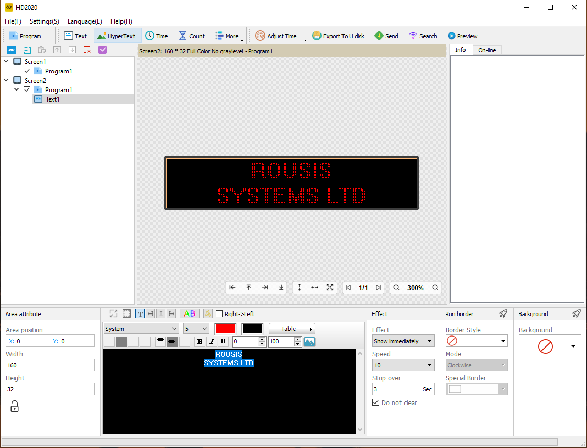Fill area to full screen icon
The image size is (587, 448).
(330, 287)
